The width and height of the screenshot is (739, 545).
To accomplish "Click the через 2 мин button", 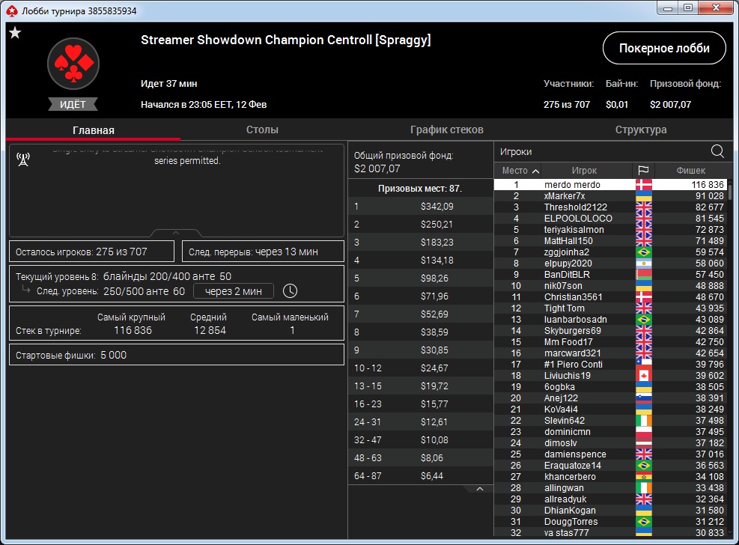I will pyautogui.click(x=234, y=291).
